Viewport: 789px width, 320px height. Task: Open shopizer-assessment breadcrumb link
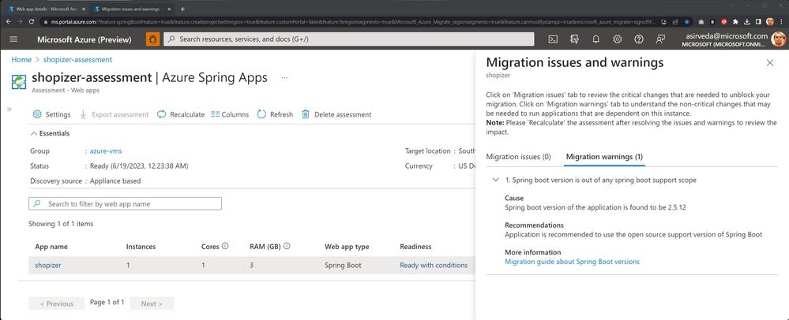click(77, 59)
